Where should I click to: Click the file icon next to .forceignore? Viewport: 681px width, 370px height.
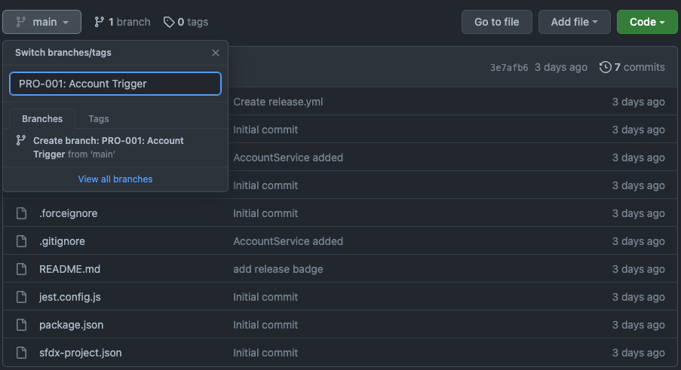22,213
